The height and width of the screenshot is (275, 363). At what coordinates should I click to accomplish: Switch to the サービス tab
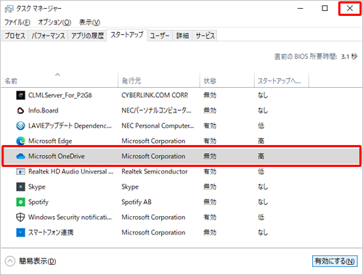click(205, 36)
